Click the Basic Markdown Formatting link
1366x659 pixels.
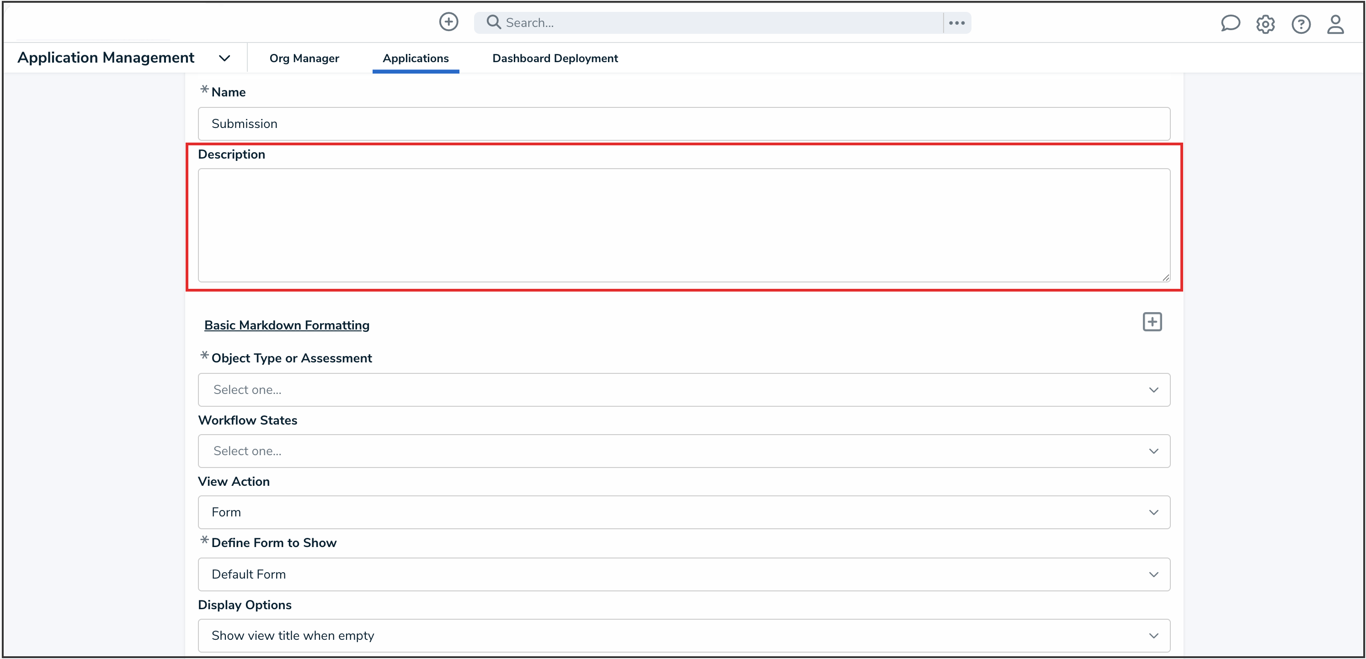pos(286,325)
